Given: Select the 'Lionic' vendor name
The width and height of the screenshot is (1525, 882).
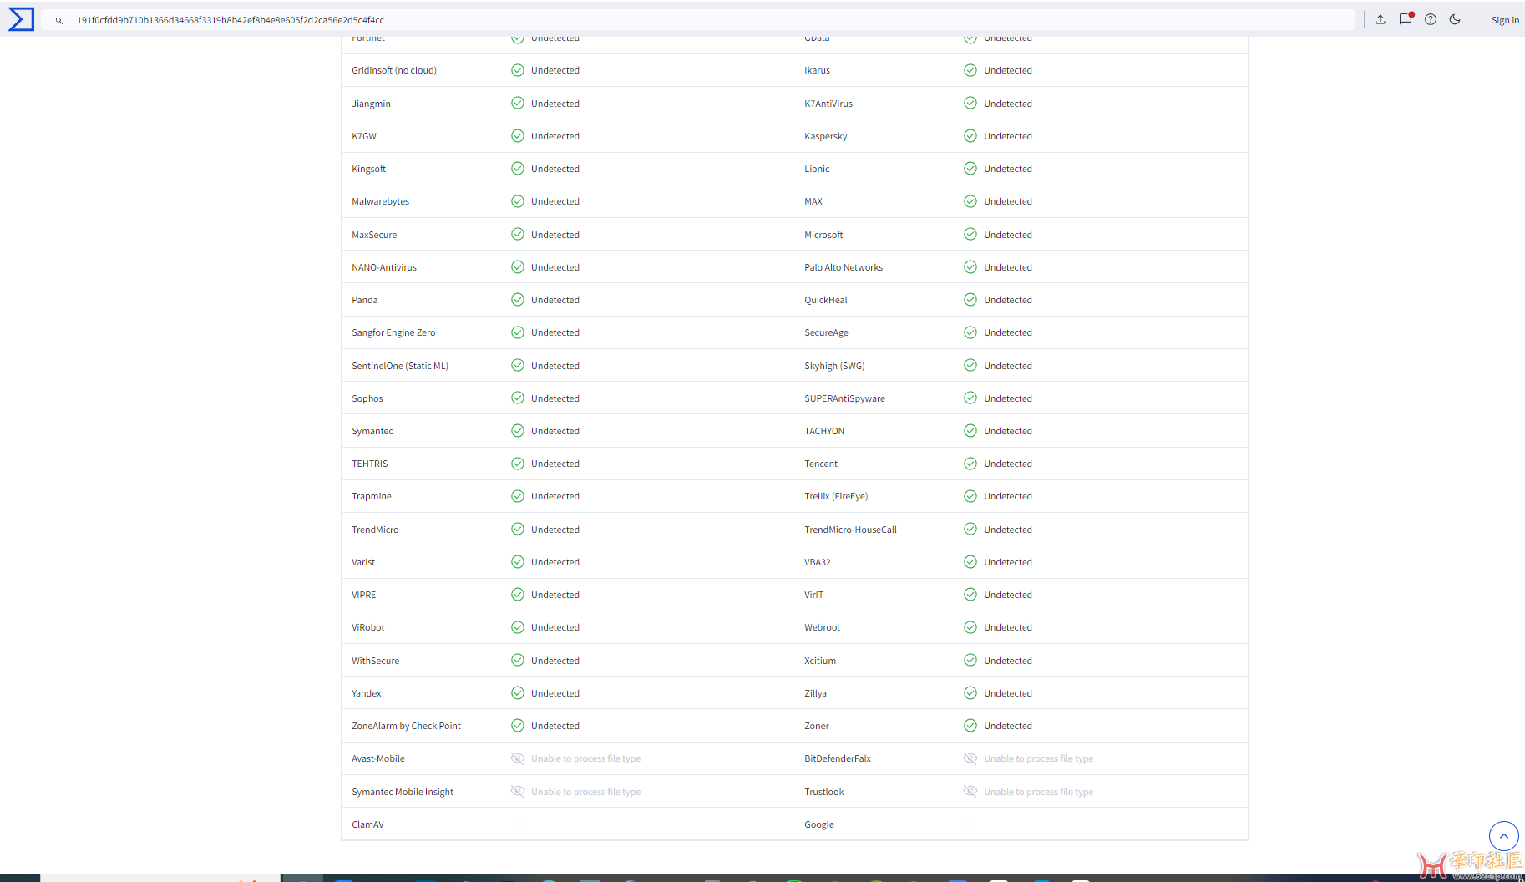Looking at the screenshot, I should (817, 169).
